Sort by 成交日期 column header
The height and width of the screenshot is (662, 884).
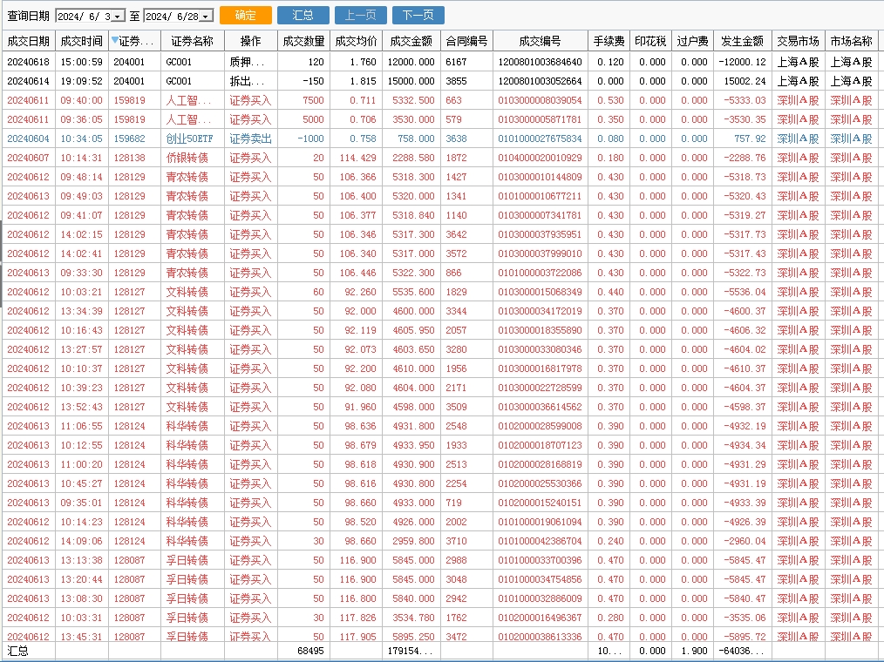28,41
